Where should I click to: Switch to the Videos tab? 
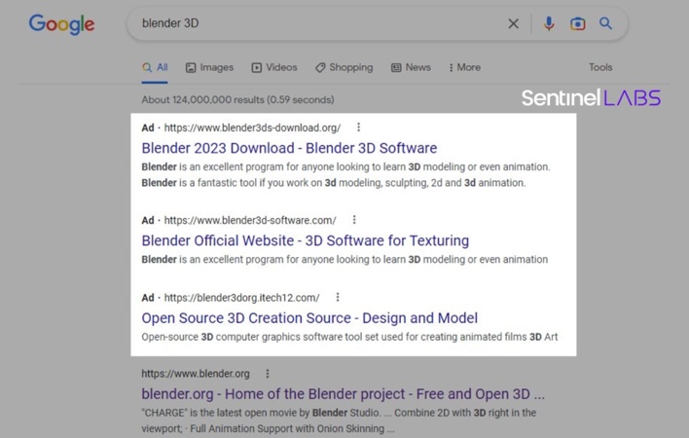[x=274, y=68]
